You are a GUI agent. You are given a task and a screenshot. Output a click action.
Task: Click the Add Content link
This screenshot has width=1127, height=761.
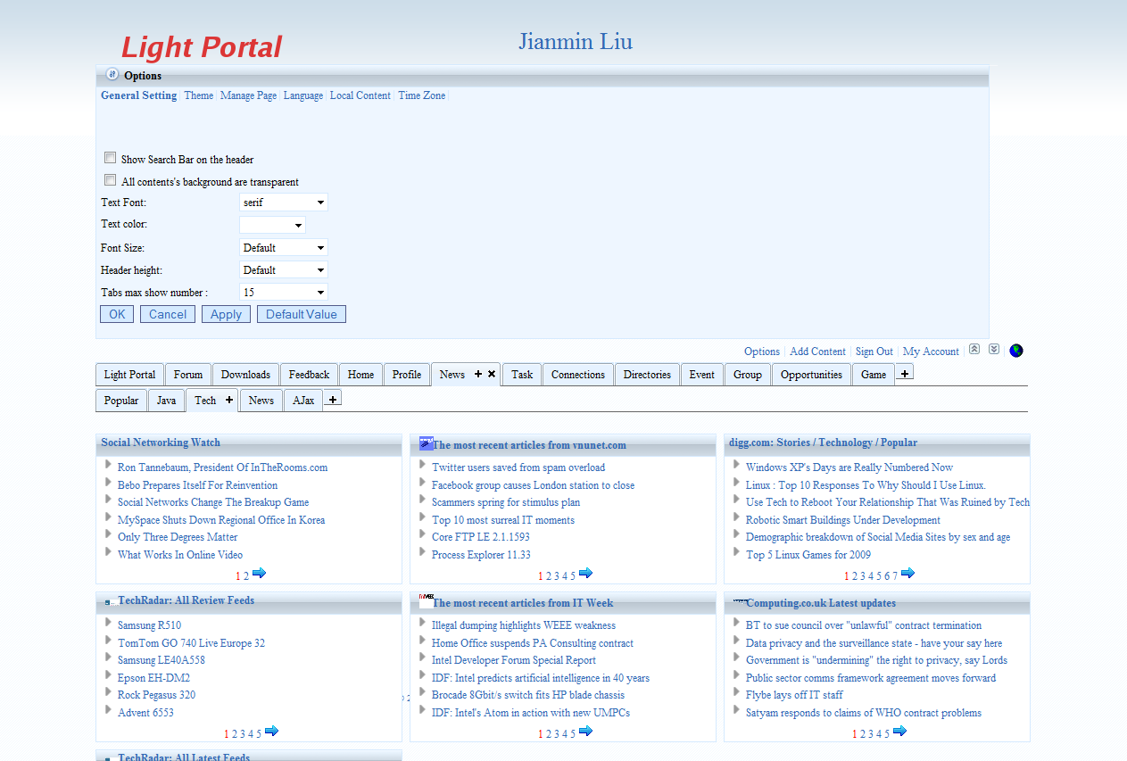tap(817, 352)
